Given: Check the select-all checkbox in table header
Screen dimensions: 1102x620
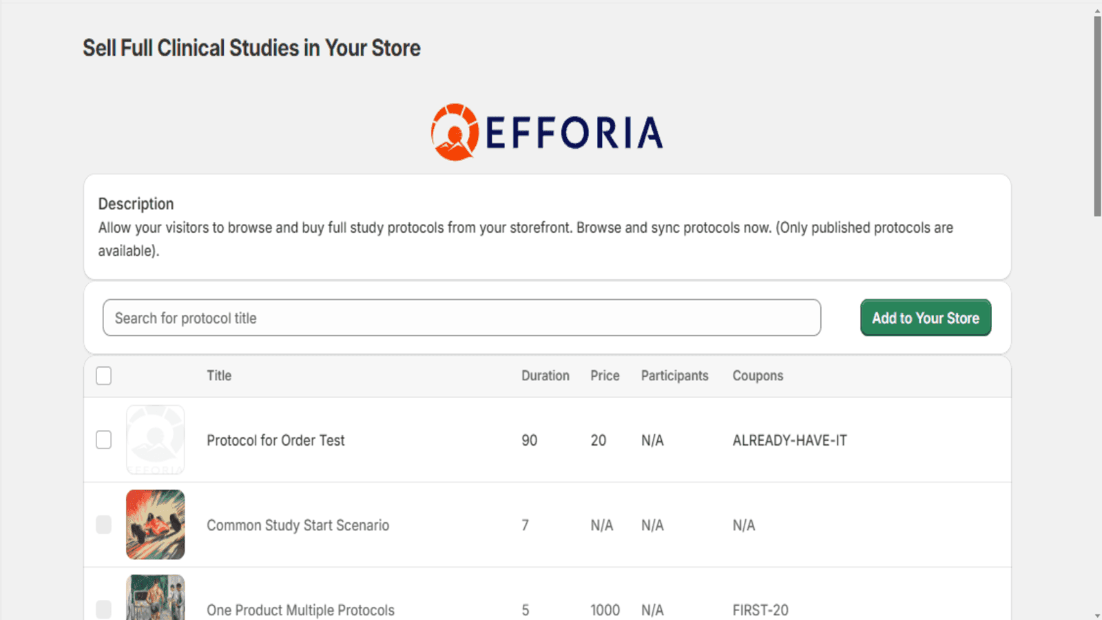Looking at the screenshot, I should [104, 375].
